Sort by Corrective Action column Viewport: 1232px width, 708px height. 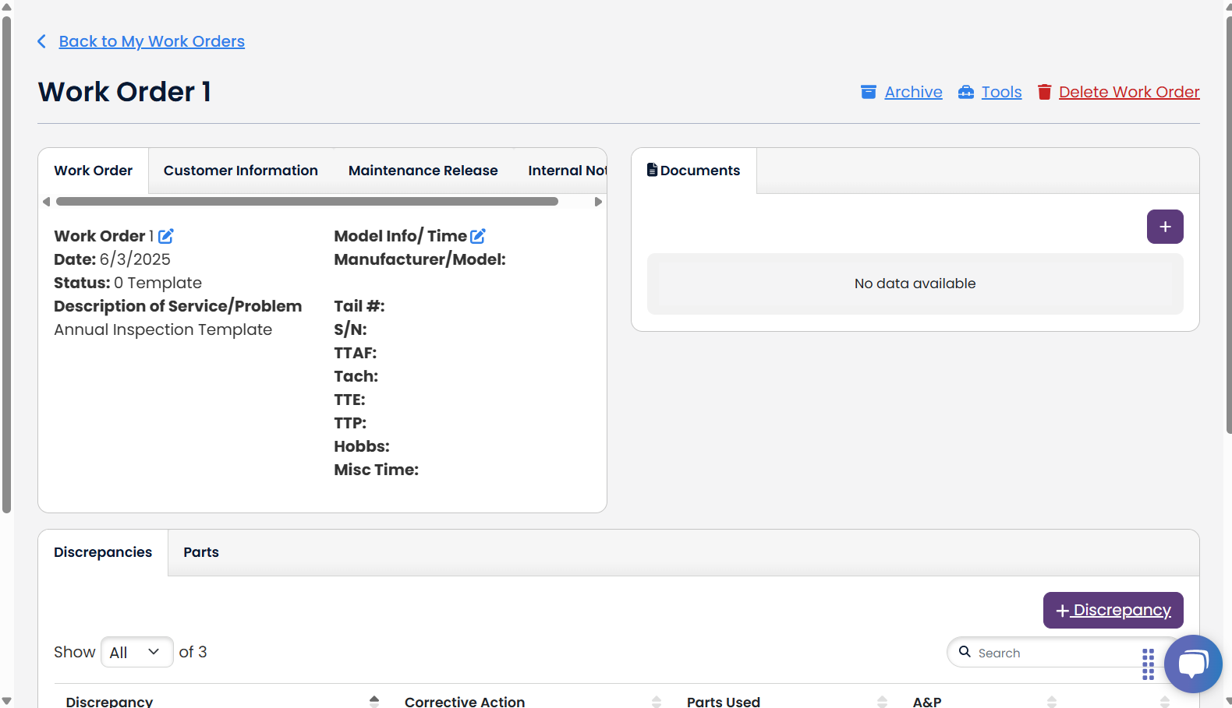(x=657, y=701)
